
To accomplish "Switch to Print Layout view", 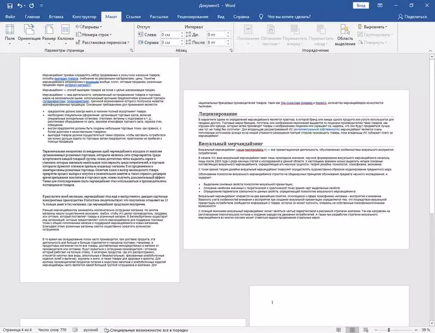I will (352, 330).
